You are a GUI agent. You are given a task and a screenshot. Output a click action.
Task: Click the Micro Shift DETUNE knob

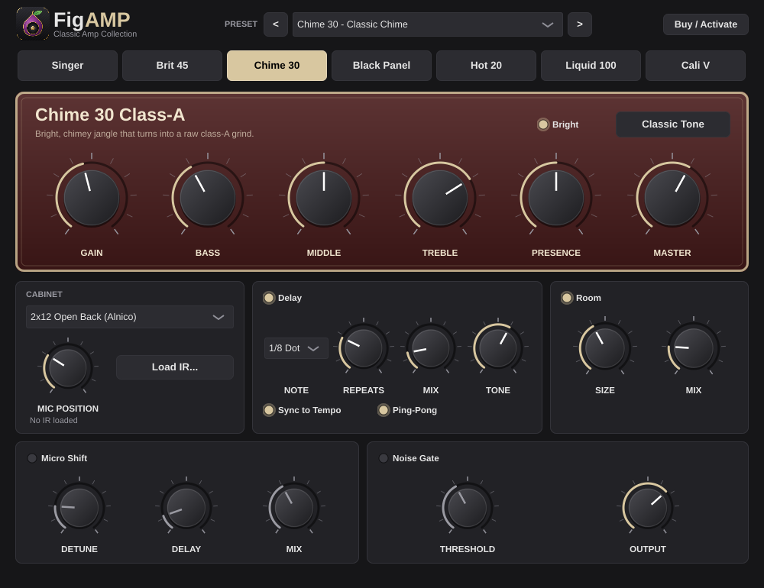tap(79, 508)
